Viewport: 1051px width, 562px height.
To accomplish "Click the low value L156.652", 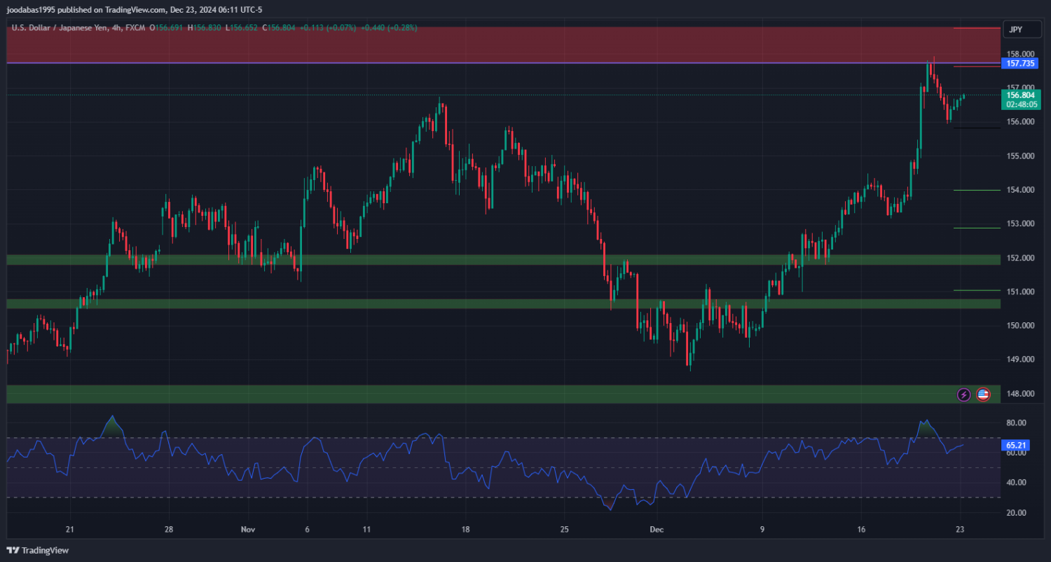I will pyautogui.click(x=241, y=27).
